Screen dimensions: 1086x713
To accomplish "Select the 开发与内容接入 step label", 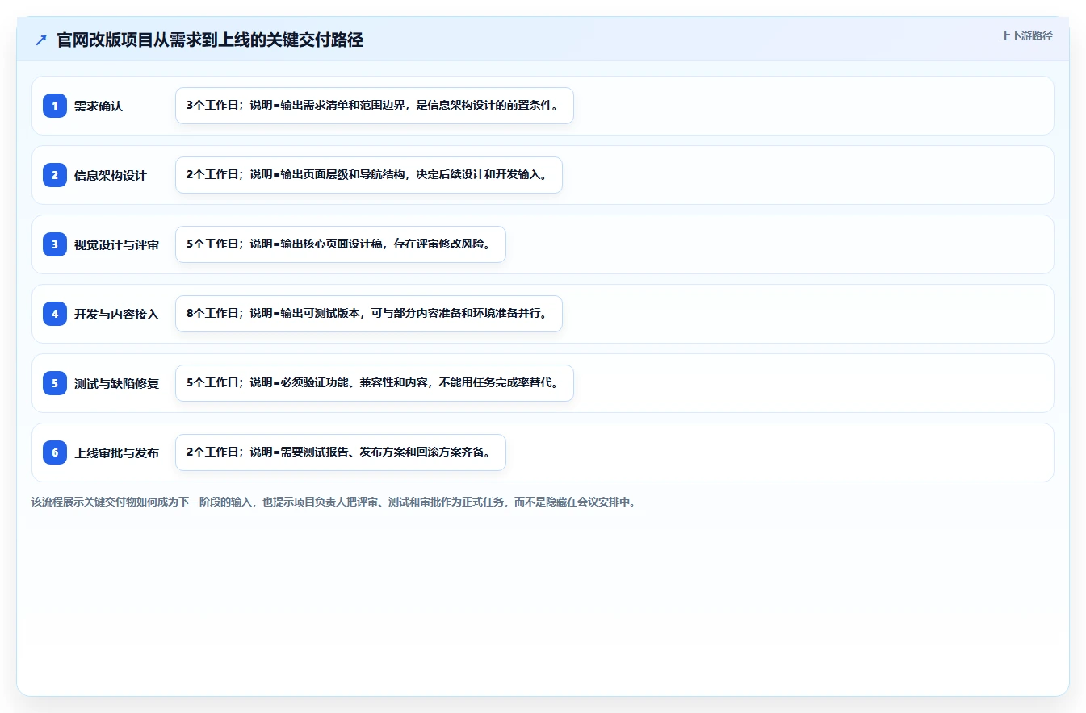I will click(117, 314).
